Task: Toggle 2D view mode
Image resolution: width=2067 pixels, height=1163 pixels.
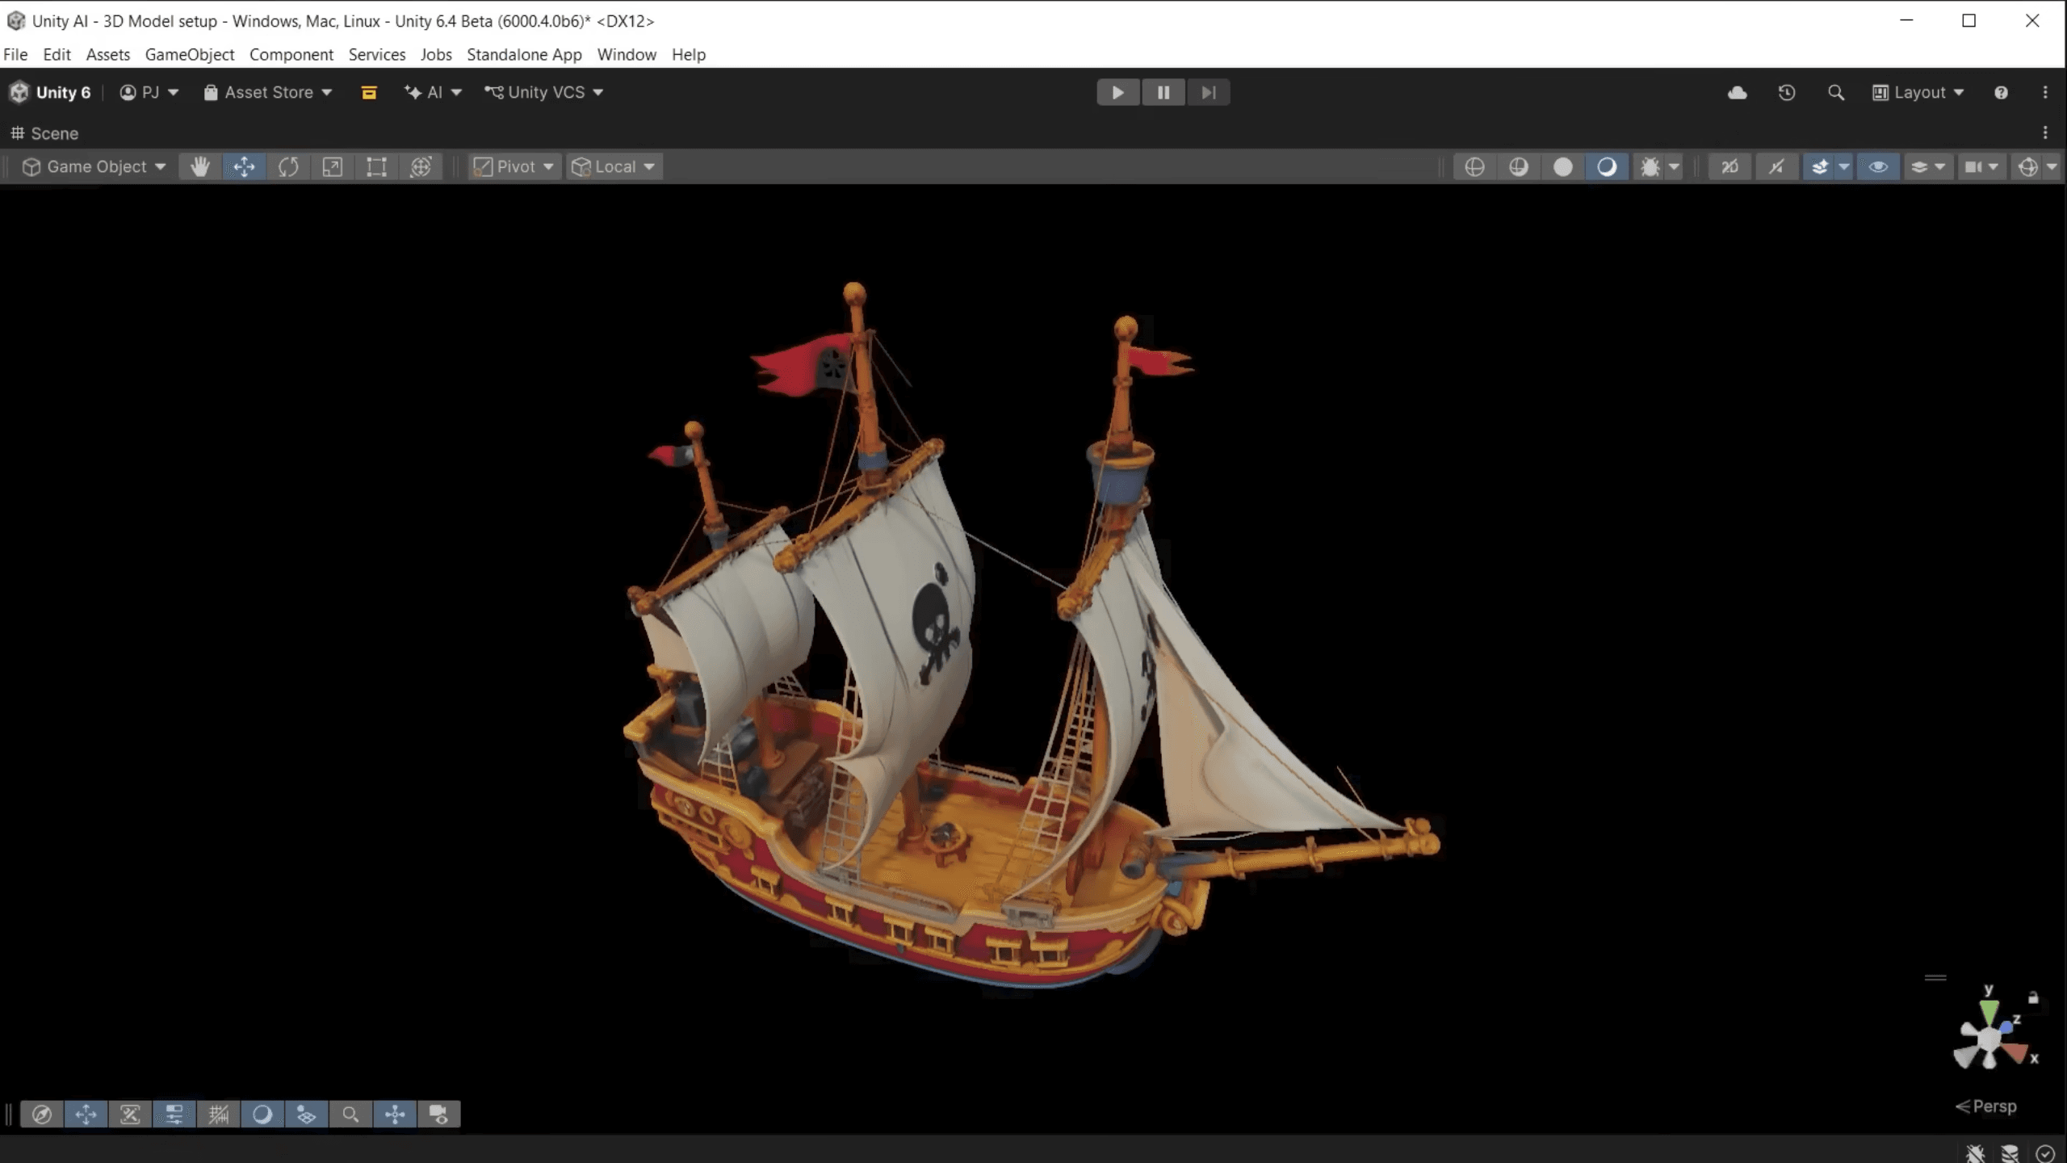Action: [x=1729, y=166]
